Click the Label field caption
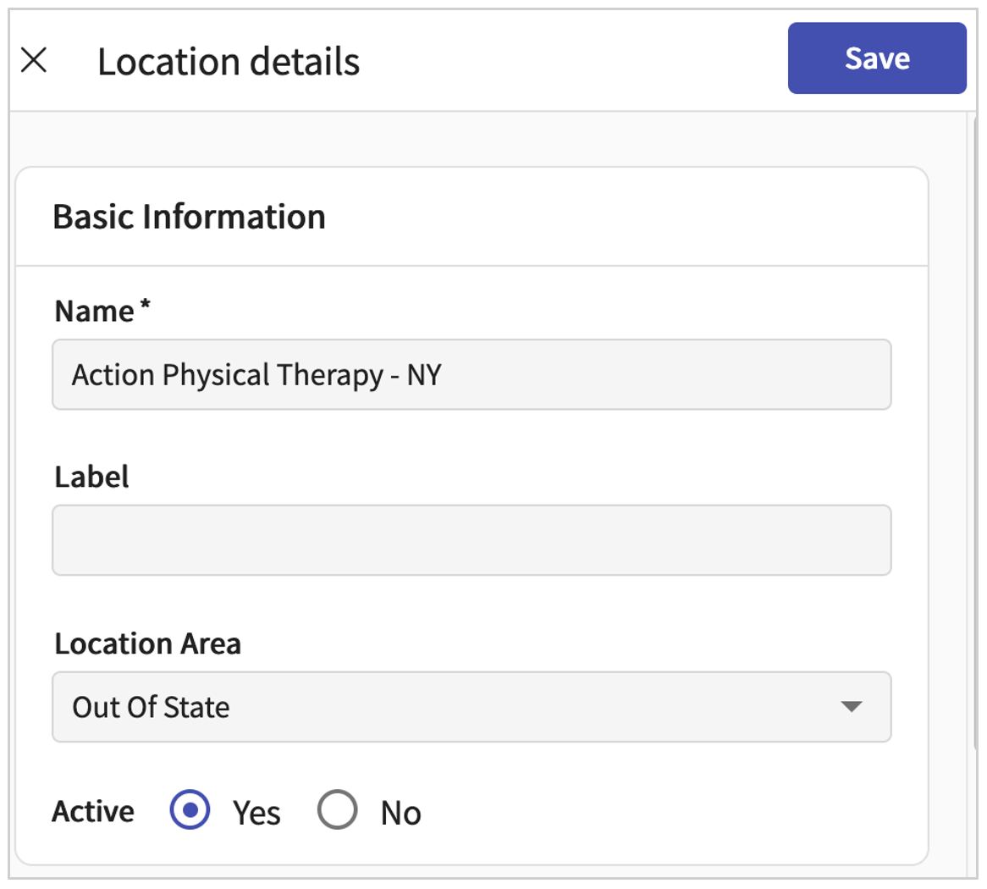The height and width of the screenshot is (889, 987). [x=91, y=477]
